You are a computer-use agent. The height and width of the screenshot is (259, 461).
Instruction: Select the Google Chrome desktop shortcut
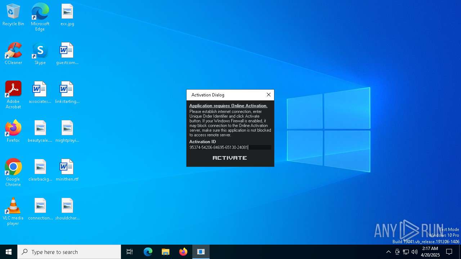(13, 173)
